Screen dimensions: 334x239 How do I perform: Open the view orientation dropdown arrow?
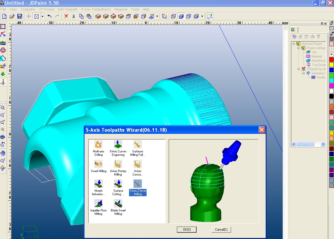click(x=157, y=16)
